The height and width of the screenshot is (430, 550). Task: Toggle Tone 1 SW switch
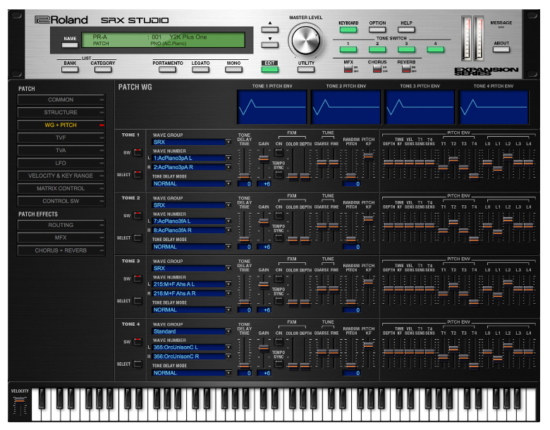point(137,152)
